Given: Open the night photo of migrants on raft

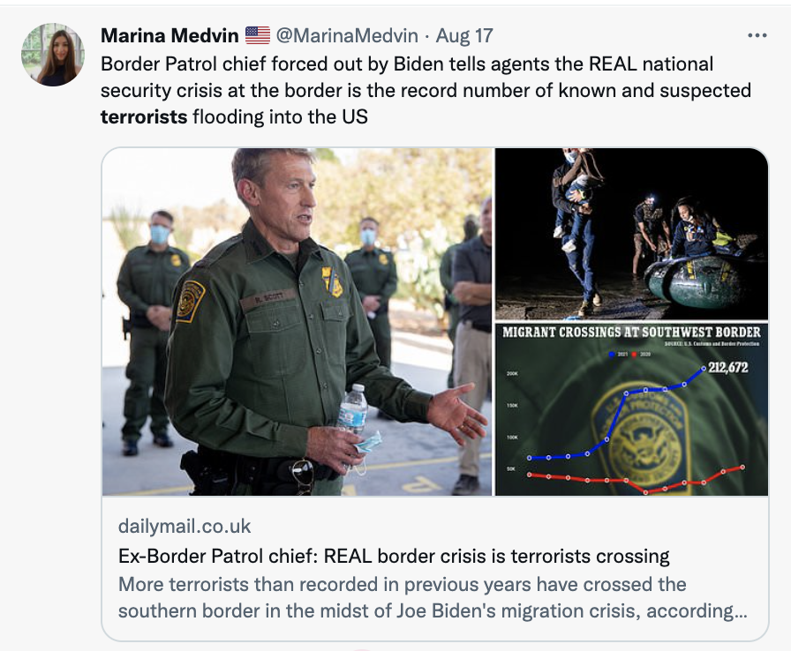Looking at the screenshot, I should coord(630,233).
